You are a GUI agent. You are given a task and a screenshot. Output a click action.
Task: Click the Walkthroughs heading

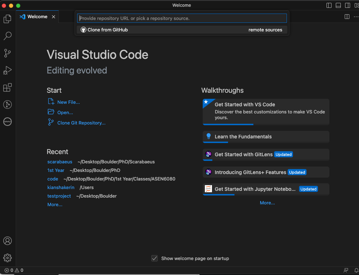(222, 90)
